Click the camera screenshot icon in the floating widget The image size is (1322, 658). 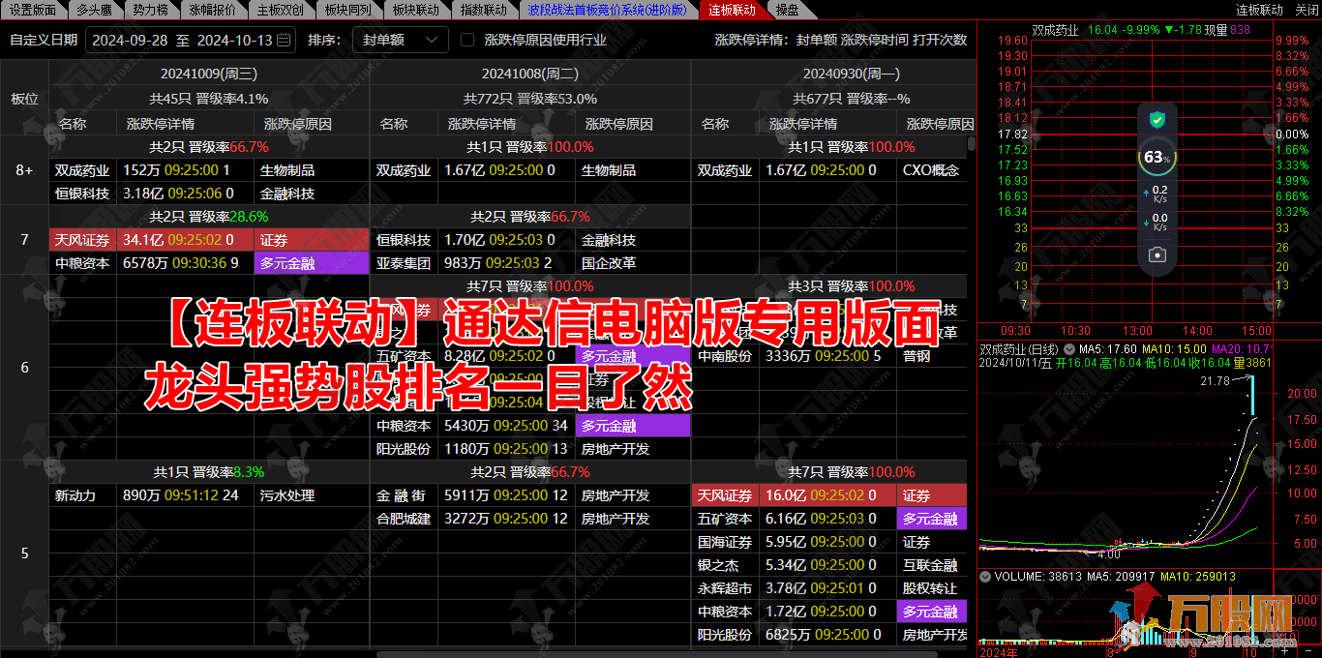coord(1157,254)
